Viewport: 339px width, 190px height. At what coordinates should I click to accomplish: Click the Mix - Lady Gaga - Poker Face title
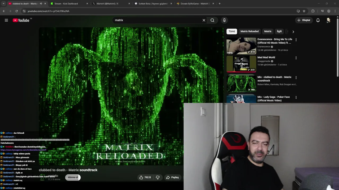274,99
